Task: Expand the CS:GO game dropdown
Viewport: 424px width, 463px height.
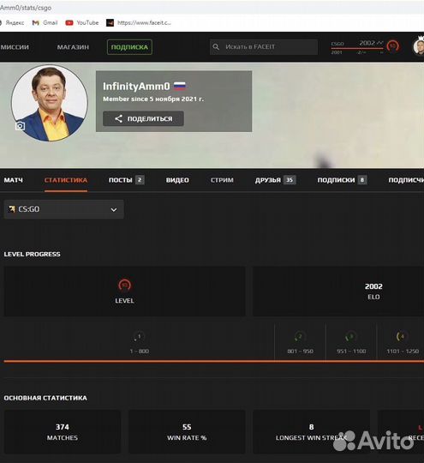Action: (63, 209)
